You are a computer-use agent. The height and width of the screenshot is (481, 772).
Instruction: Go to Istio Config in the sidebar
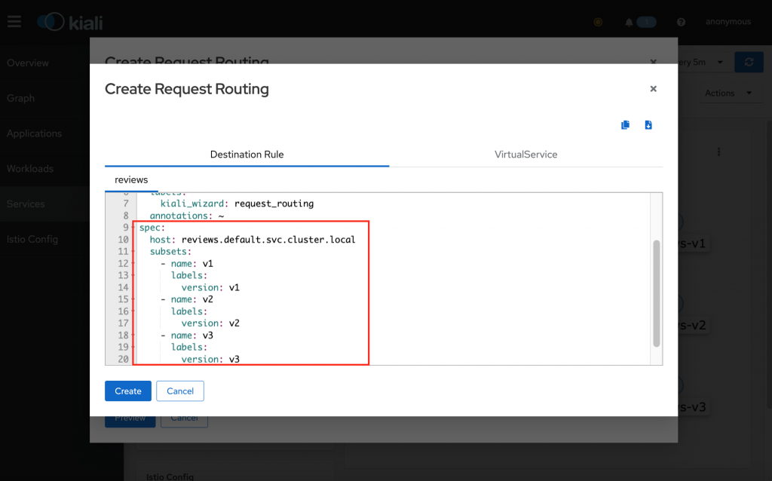(x=32, y=239)
